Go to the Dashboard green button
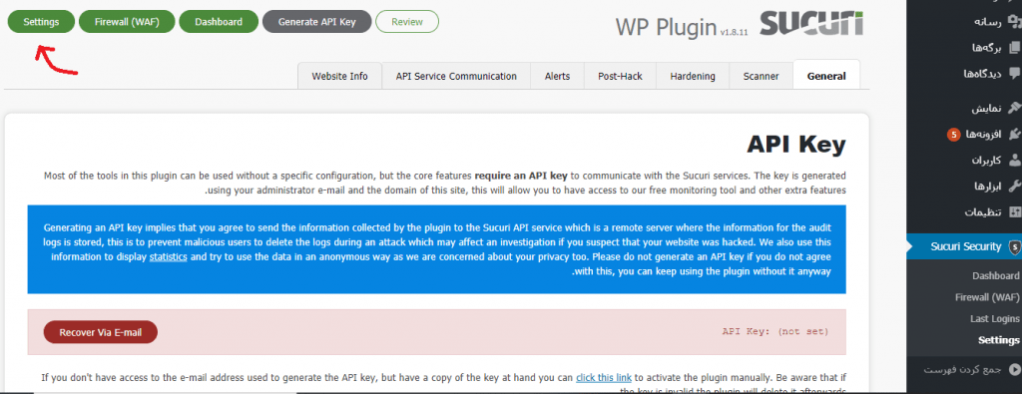Screen dimensions: 1022x394 [219, 22]
